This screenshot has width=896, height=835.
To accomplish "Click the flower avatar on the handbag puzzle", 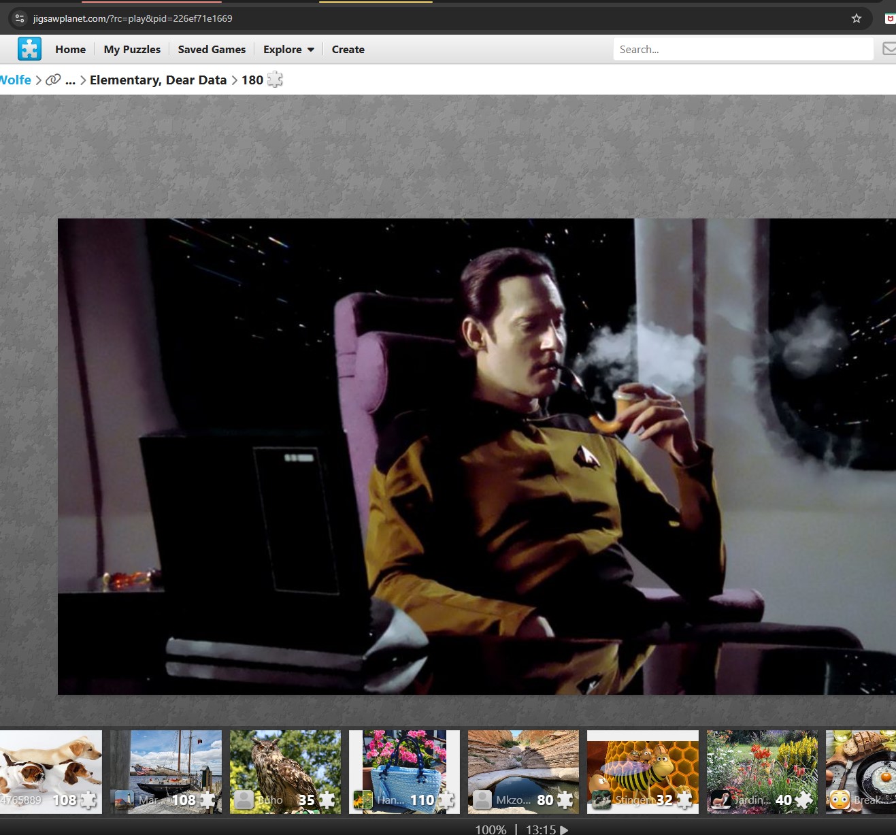I will click(x=363, y=800).
